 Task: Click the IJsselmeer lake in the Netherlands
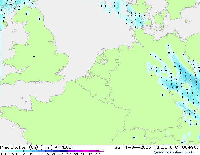(102, 60)
